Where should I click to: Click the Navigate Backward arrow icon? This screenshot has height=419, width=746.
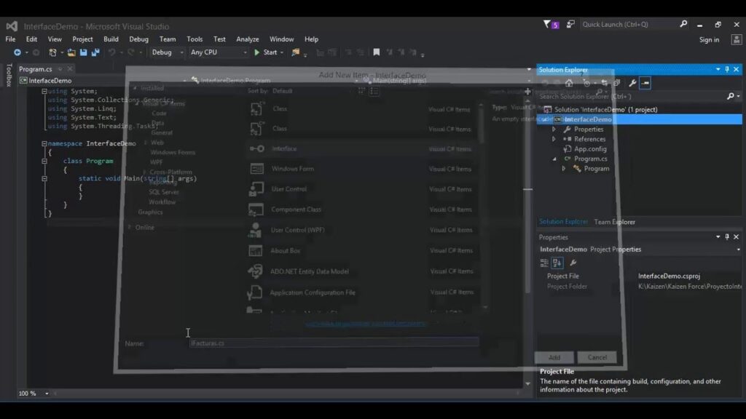pyautogui.click(x=17, y=52)
